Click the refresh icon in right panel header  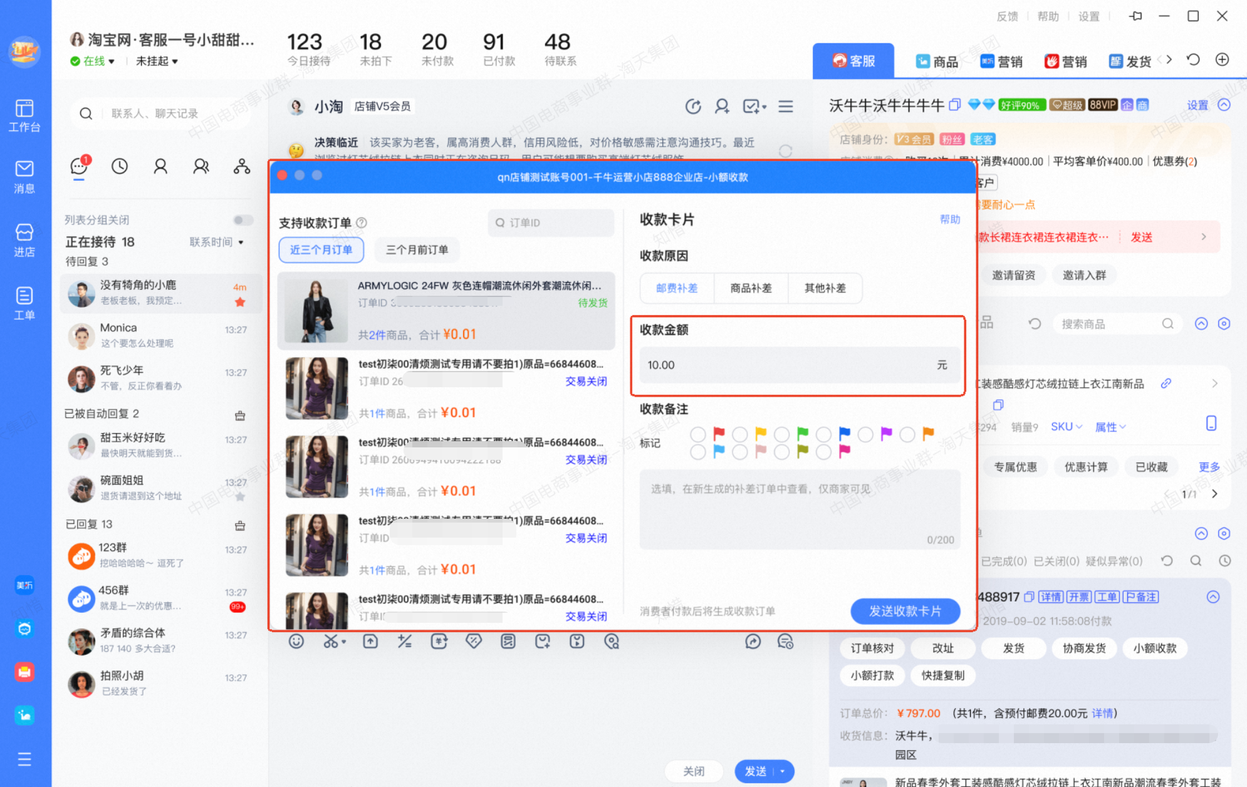(x=1193, y=60)
